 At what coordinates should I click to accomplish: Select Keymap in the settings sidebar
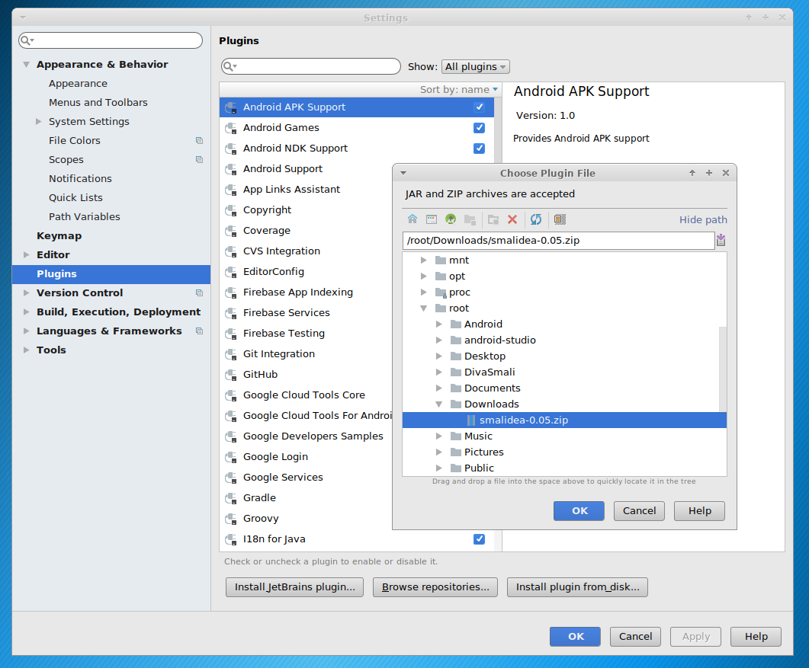point(59,236)
